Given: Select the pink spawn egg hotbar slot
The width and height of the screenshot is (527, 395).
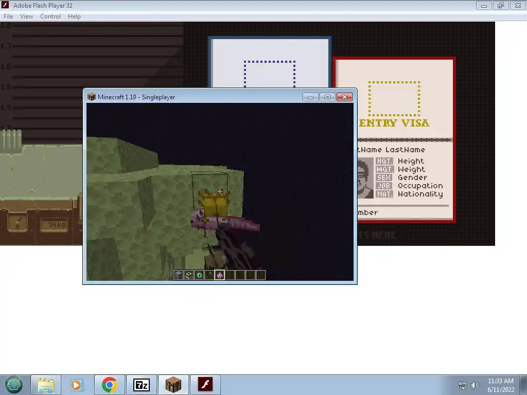Looking at the screenshot, I should click(x=219, y=275).
